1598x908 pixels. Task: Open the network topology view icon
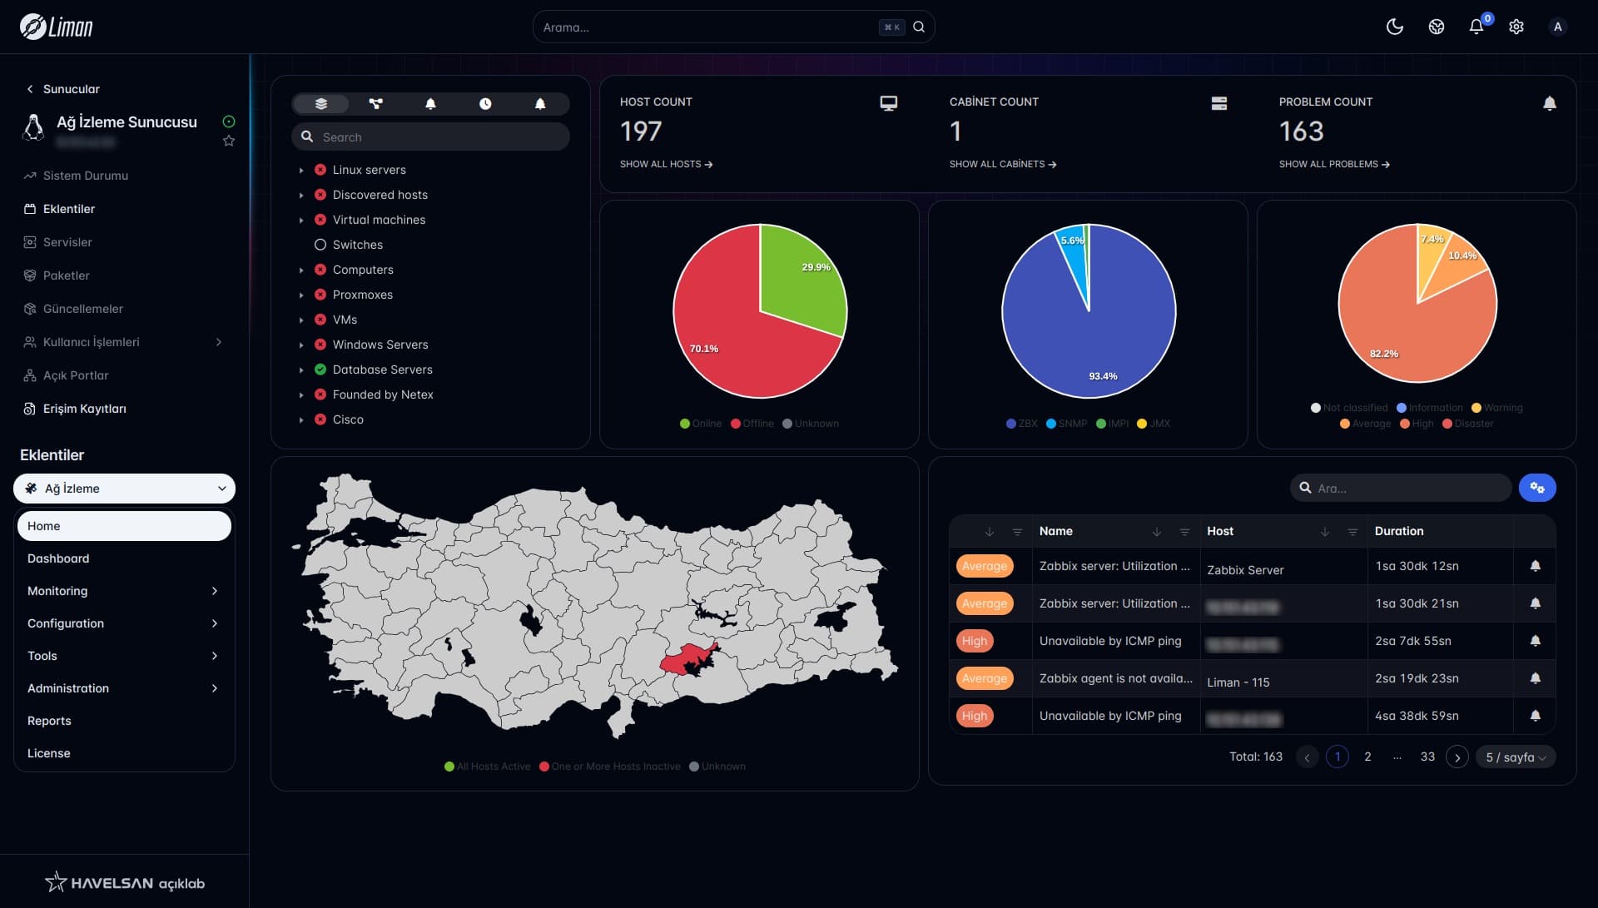pos(375,104)
